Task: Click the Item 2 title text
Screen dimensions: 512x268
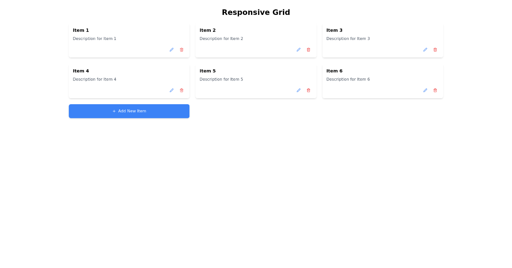Action: 208,30
